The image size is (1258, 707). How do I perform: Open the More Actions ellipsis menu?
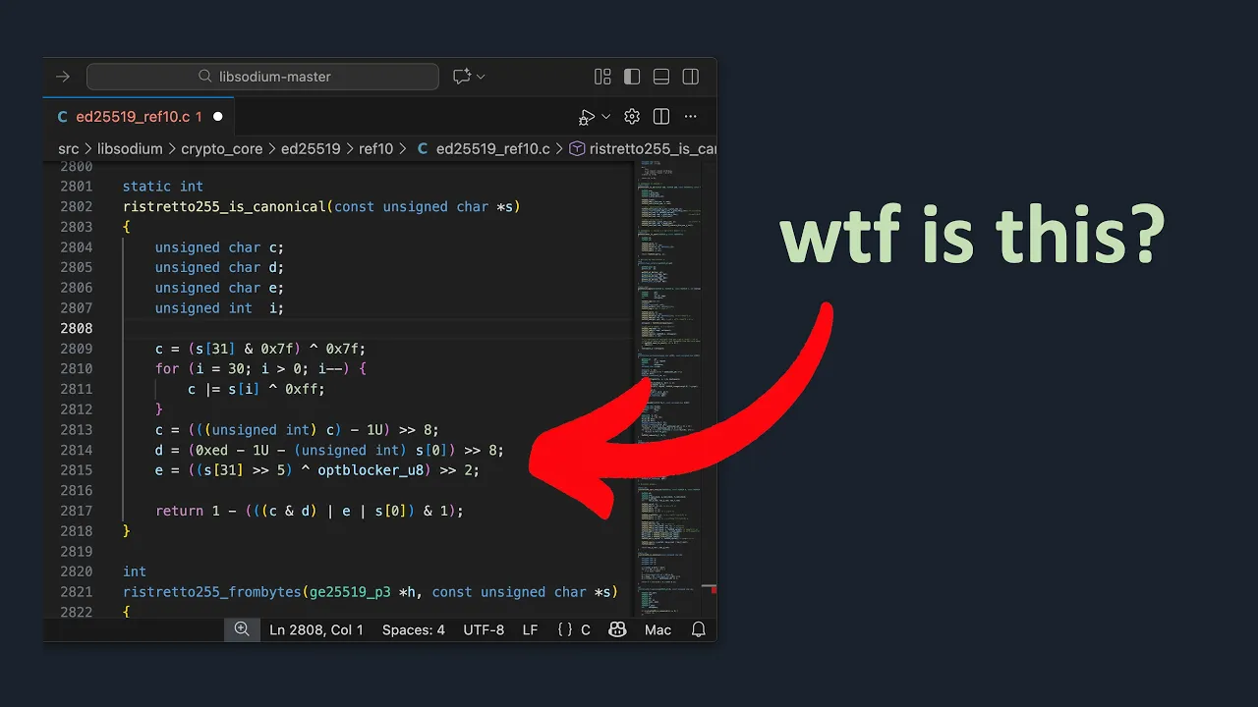pyautogui.click(x=691, y=117)
